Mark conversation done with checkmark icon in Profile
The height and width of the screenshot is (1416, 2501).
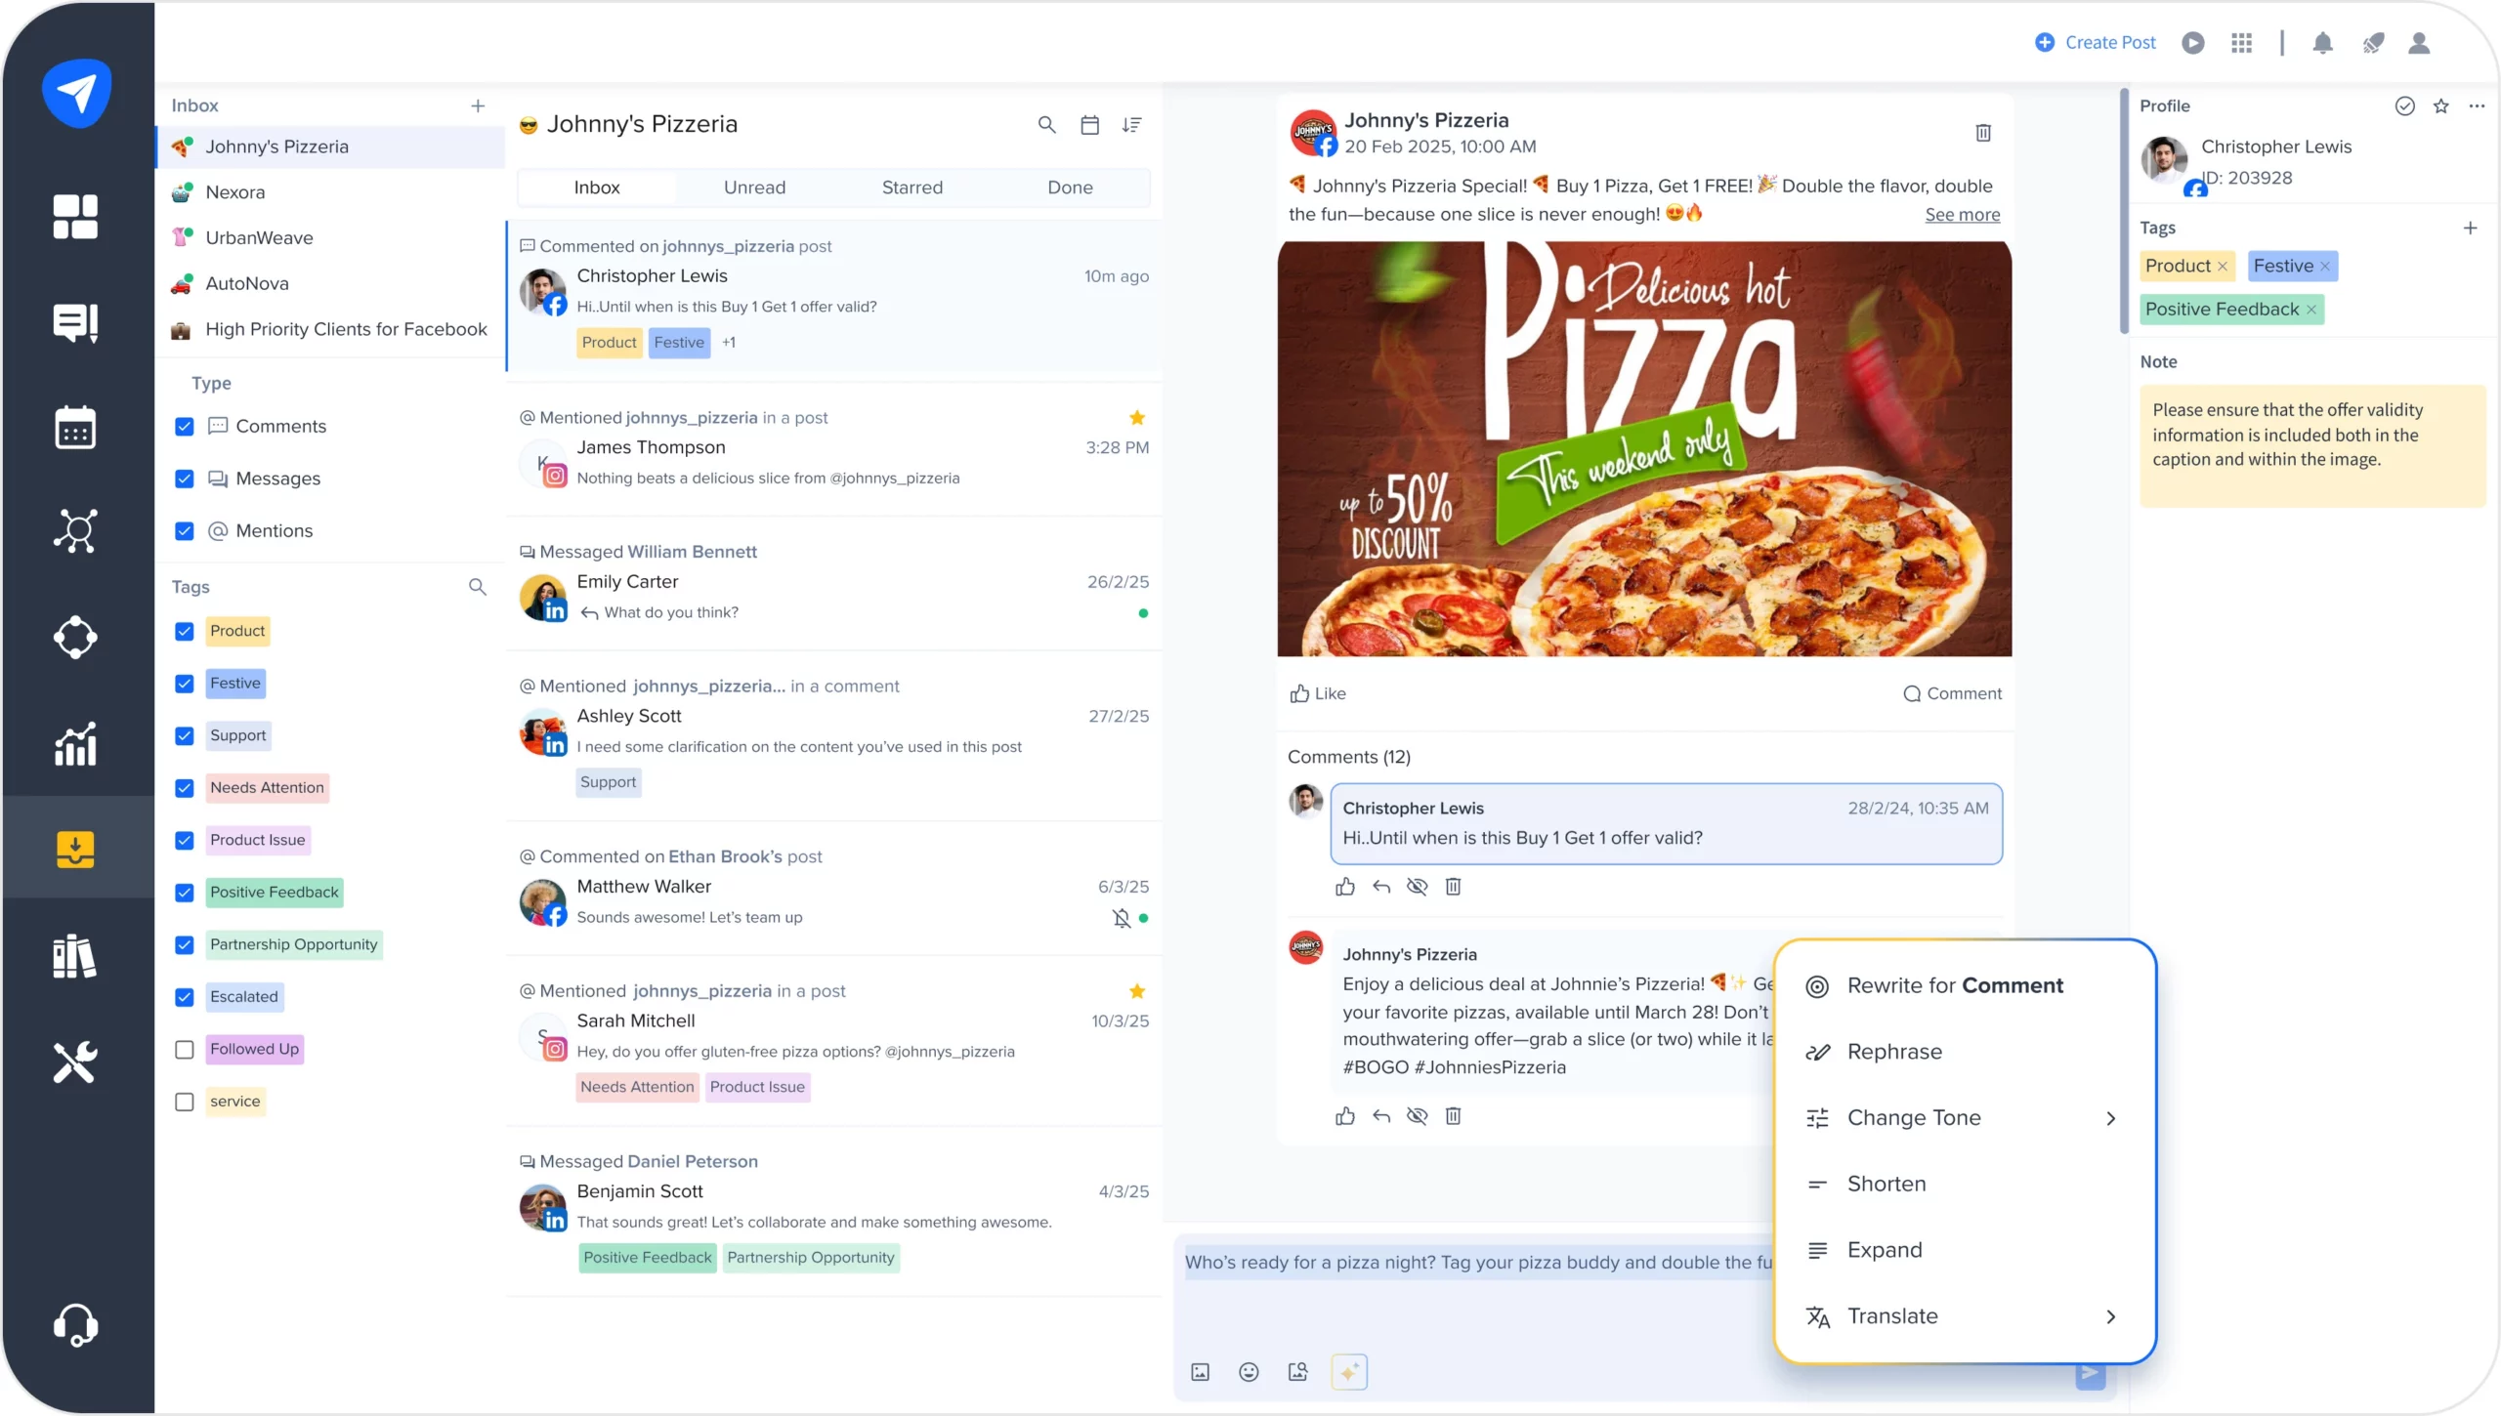(x=2404, y=106)
